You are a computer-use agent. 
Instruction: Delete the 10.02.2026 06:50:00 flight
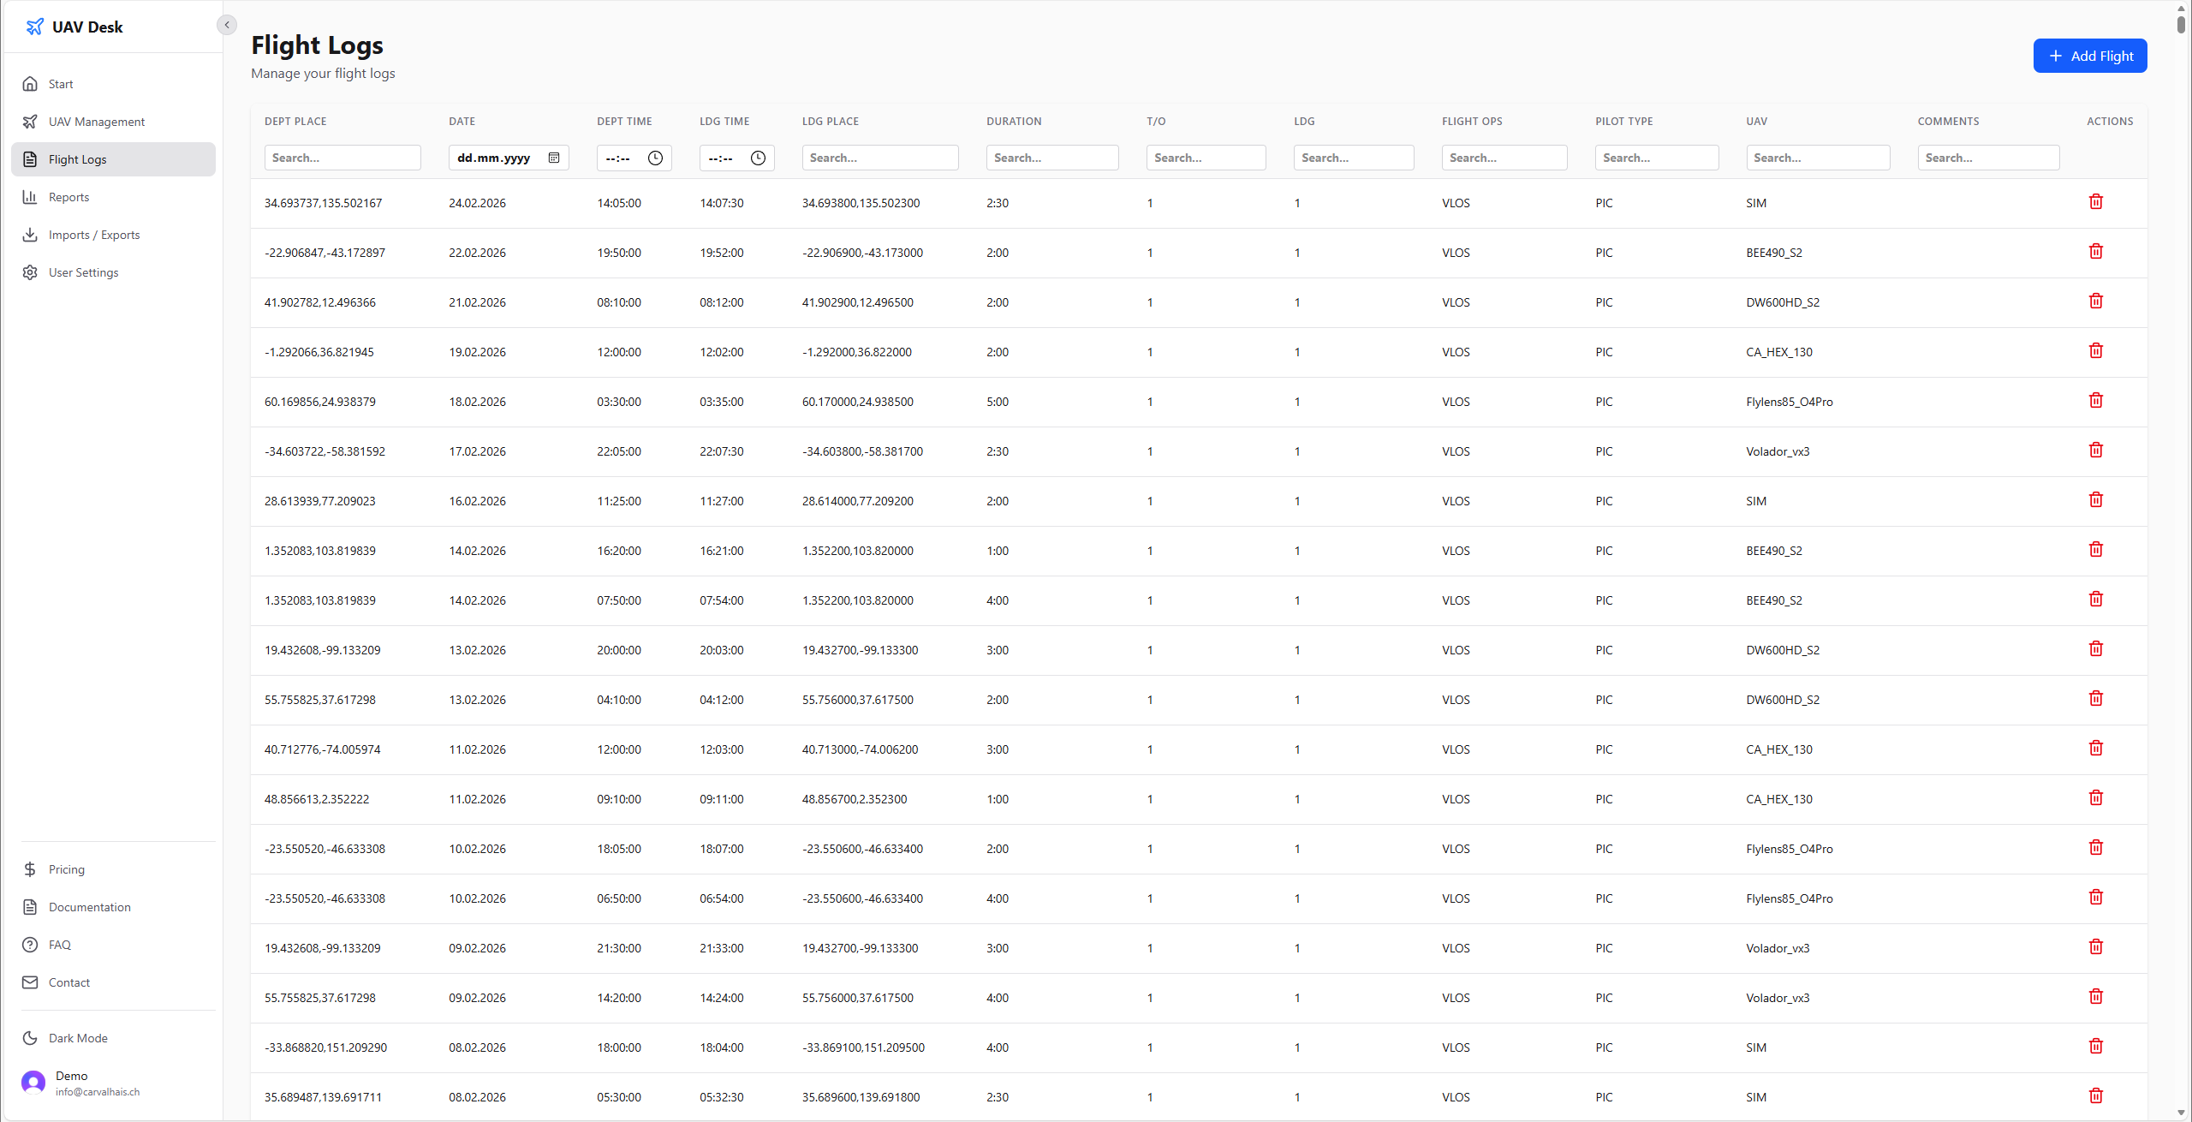2096,897
